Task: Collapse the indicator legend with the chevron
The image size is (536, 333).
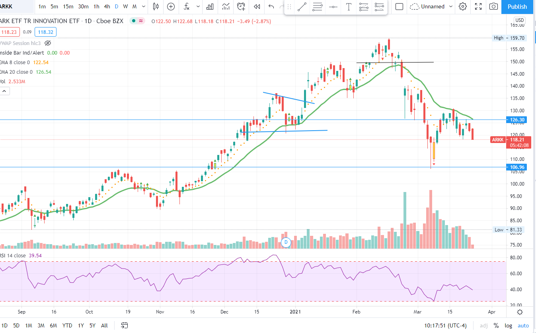Action: (5, 91)
